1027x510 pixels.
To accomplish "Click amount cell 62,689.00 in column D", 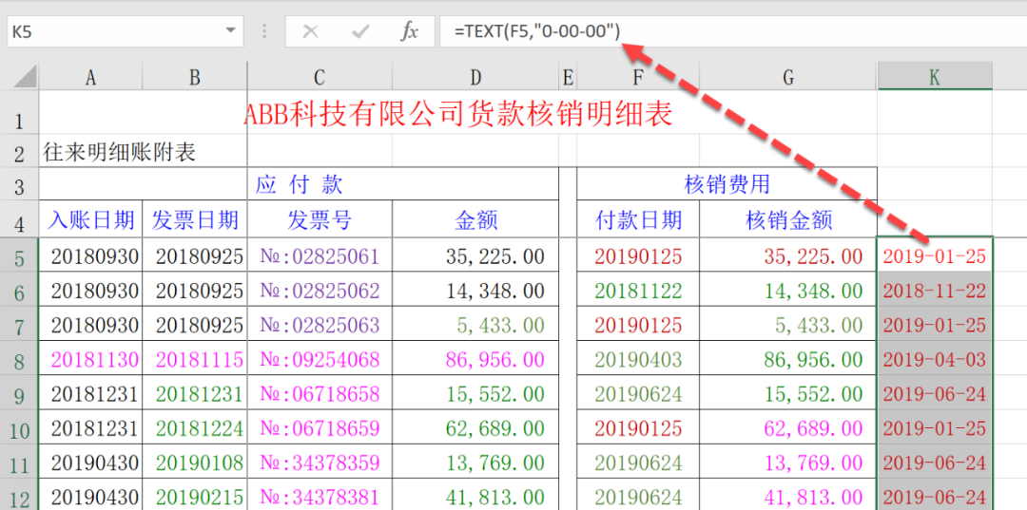I will pyautogui.click(x=475, y=428).
